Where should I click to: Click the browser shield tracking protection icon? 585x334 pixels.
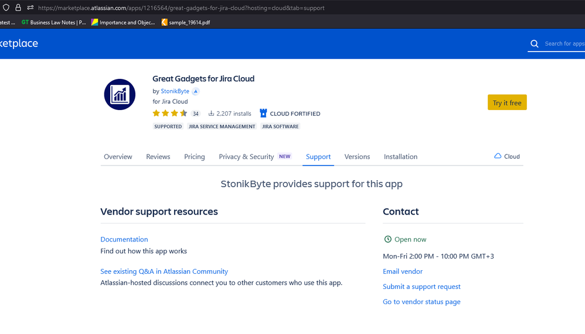click(x=6, y=8)
